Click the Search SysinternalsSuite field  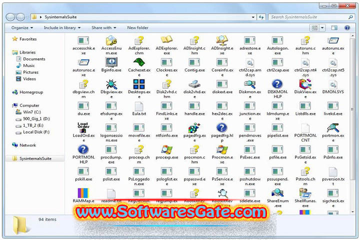(x=311, y=17)
